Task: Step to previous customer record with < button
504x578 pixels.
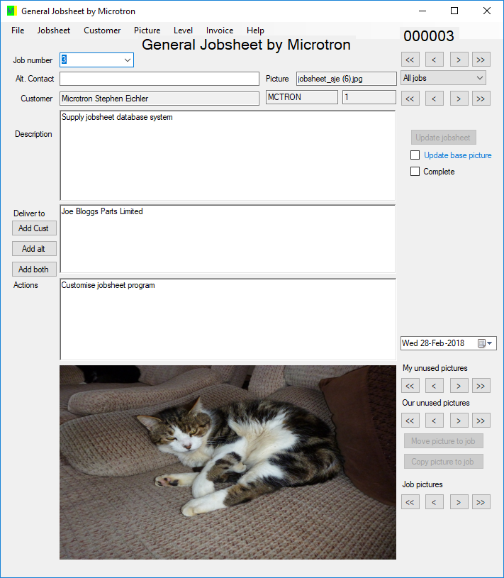Action: [435, 98]
